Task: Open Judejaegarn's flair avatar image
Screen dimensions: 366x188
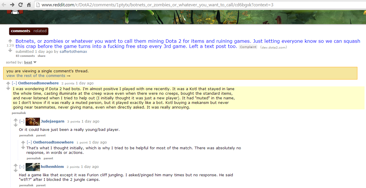Action: tap(33, 122)
